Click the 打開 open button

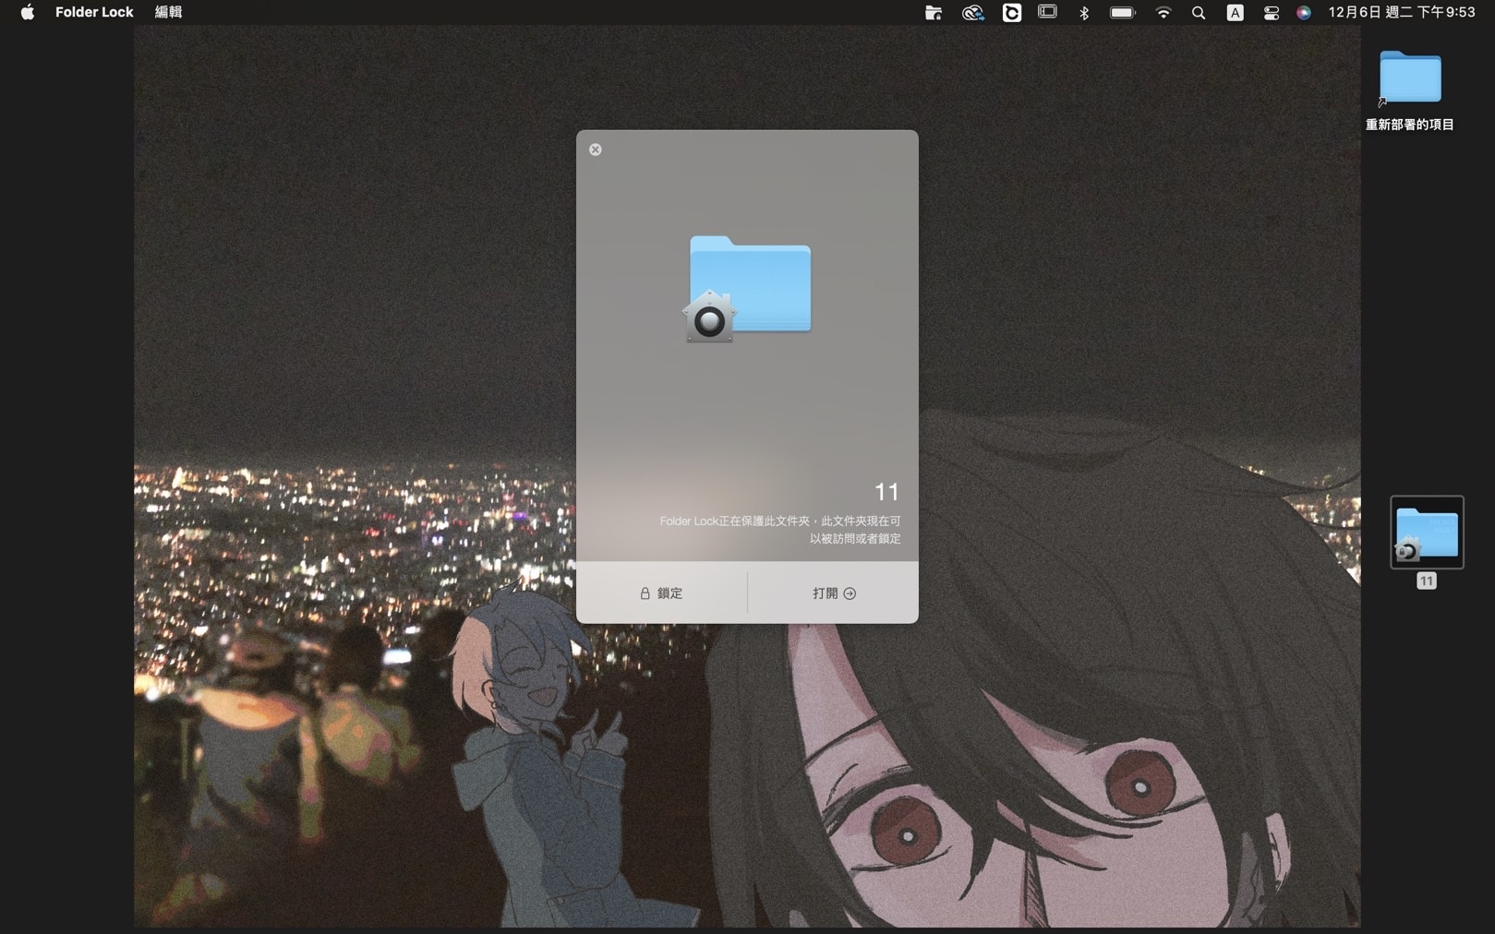coord(834,593)
